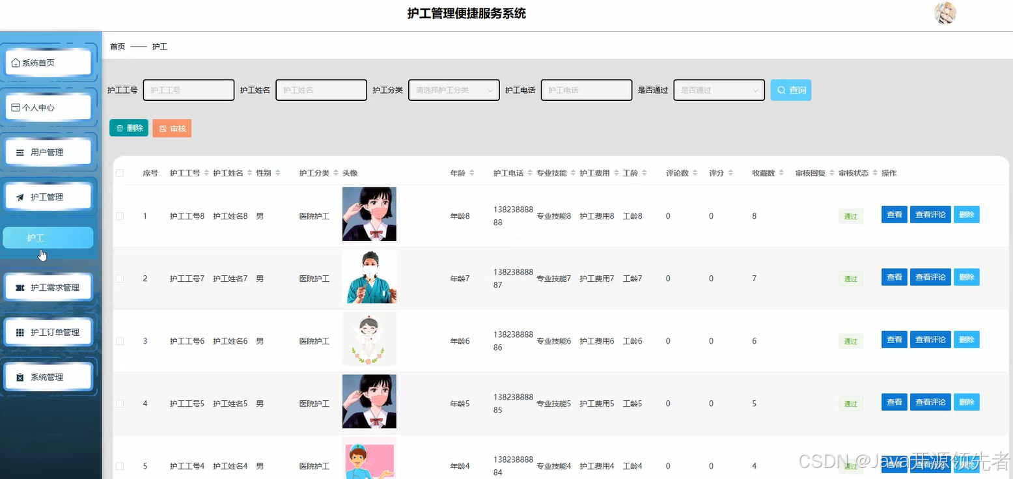Click avatar thumbnail of 护工姓名8
This screenshot has height=479, width=1013.
369,214
